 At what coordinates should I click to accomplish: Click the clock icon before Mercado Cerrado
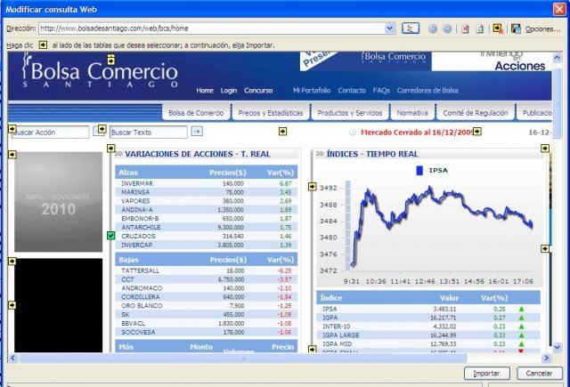click(x=353, y=133)
